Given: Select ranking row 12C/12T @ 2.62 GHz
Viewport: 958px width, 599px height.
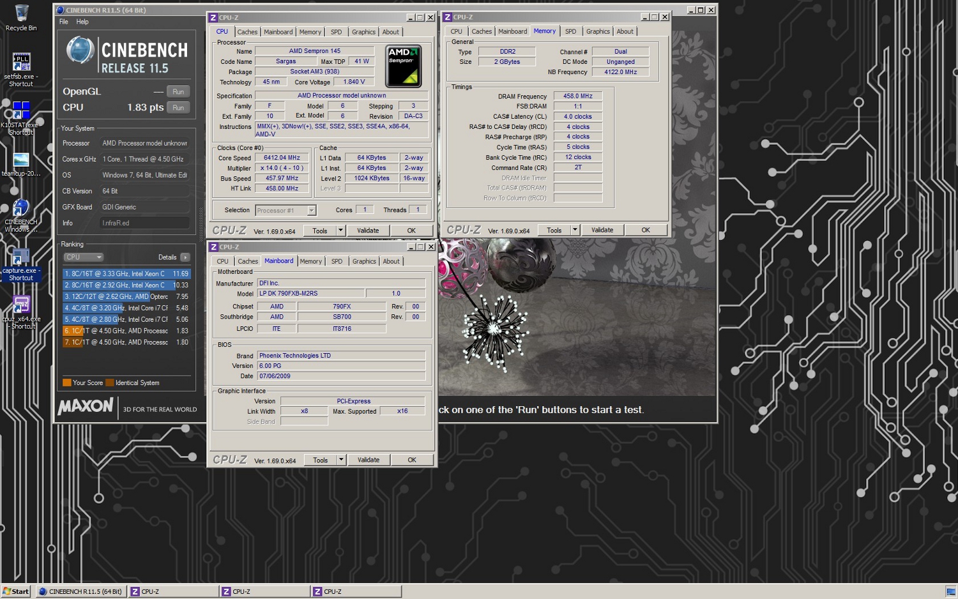Looking at the screenshot, I should (126, 297).
